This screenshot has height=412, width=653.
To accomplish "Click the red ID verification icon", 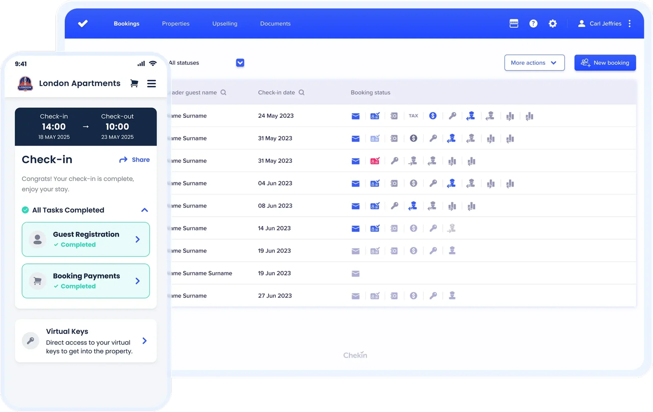I will point(375,161).
